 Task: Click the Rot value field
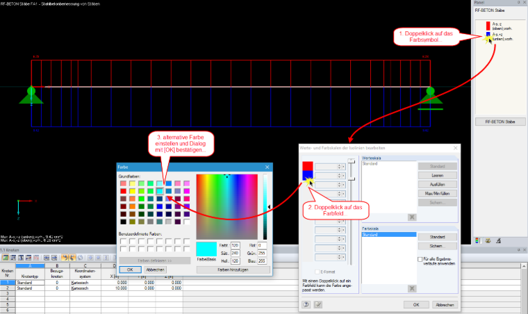(x=262, y=245)
